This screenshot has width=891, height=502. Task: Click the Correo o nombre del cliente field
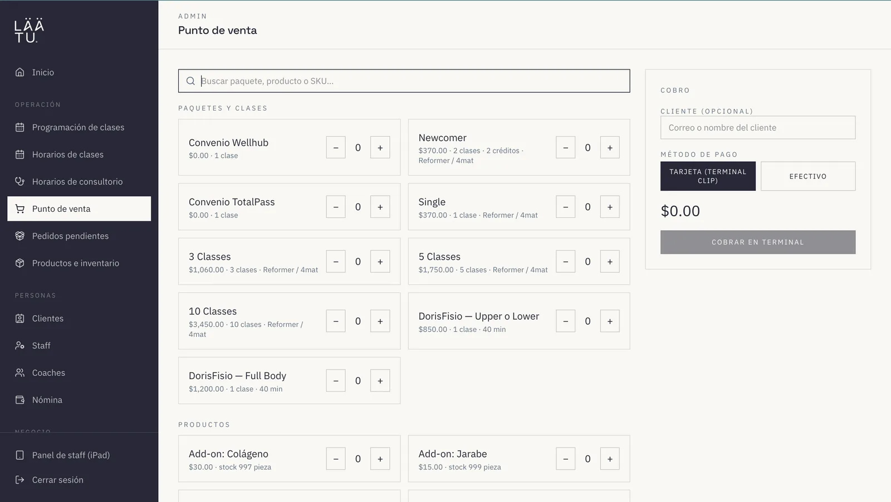pos(758,127)
